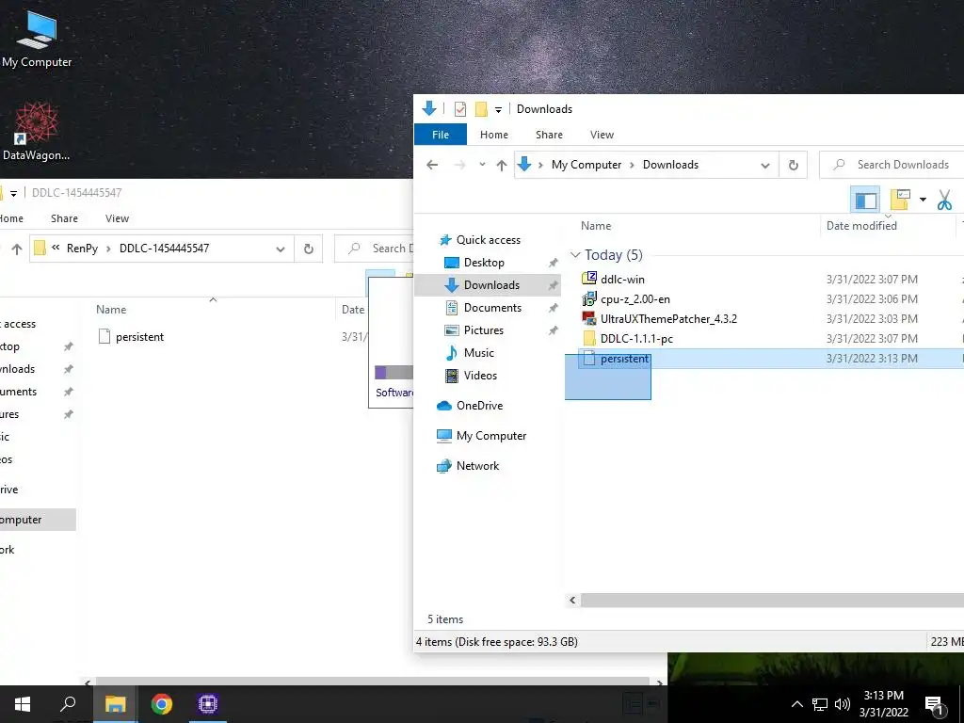Open the dropdown arrow beside new item icon
964x723 pixels.
coord(923,200)
